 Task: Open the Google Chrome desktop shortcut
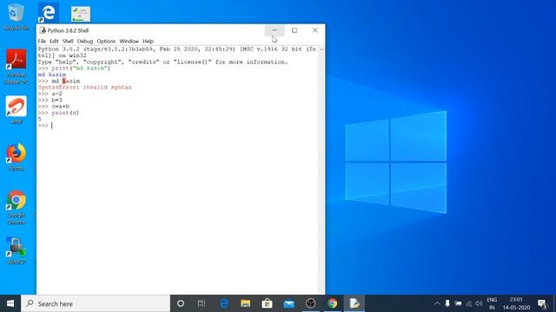pyautogui.click(x=16, y=207)
